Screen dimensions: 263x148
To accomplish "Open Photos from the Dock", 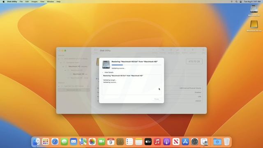I will [92, 142].
